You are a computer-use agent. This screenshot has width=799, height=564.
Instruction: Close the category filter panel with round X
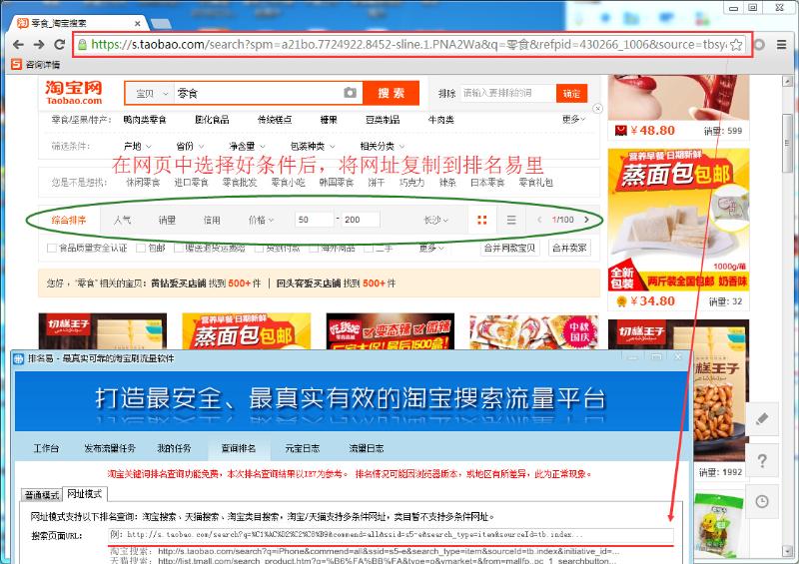(597, 109)
